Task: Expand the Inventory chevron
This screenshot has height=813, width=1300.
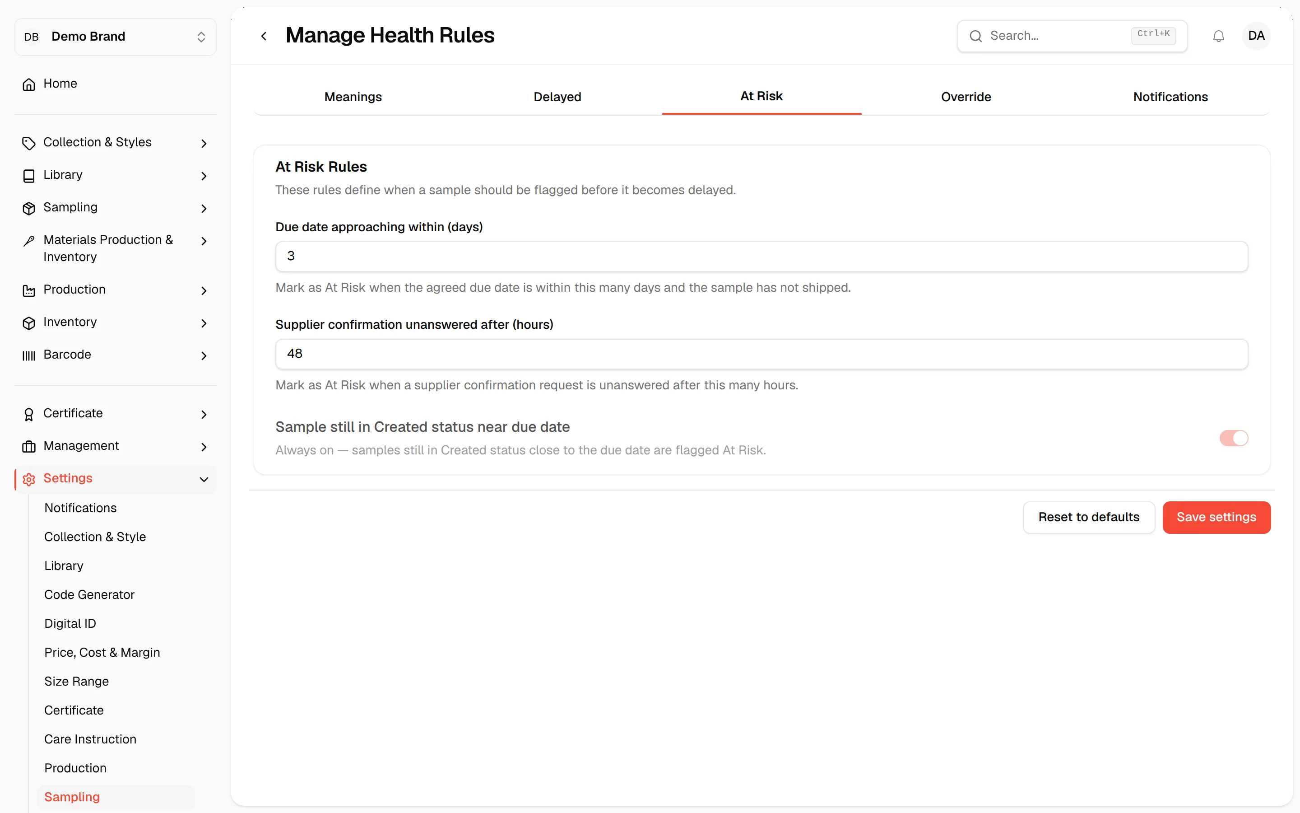Action: 204,322
